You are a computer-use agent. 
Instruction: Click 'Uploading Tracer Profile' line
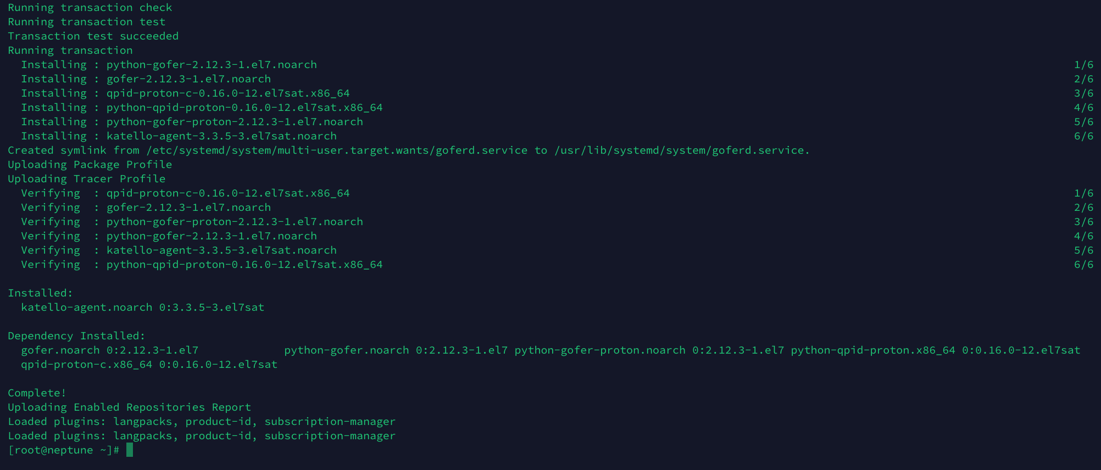[87, 179]
